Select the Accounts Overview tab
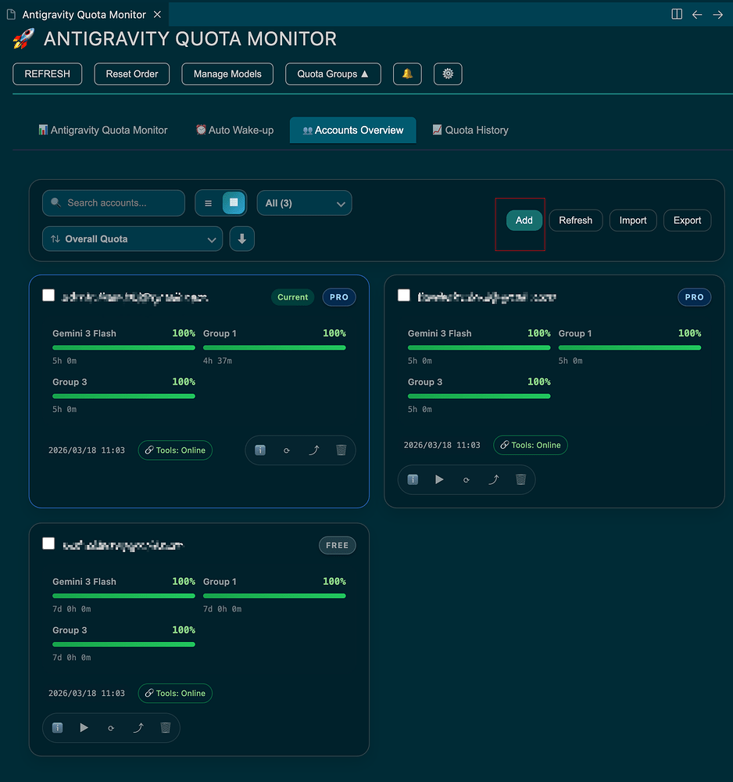Image resolution: width=733 pixels, height=782 pixels. pos(352,130)
